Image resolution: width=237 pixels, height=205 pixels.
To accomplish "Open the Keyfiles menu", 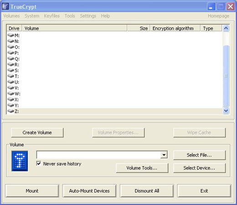I will tap(52, 16).
